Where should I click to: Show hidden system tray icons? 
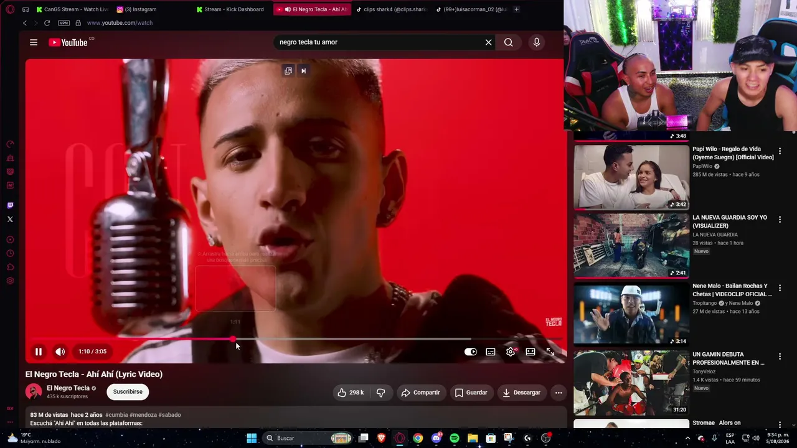click(689, 438)
